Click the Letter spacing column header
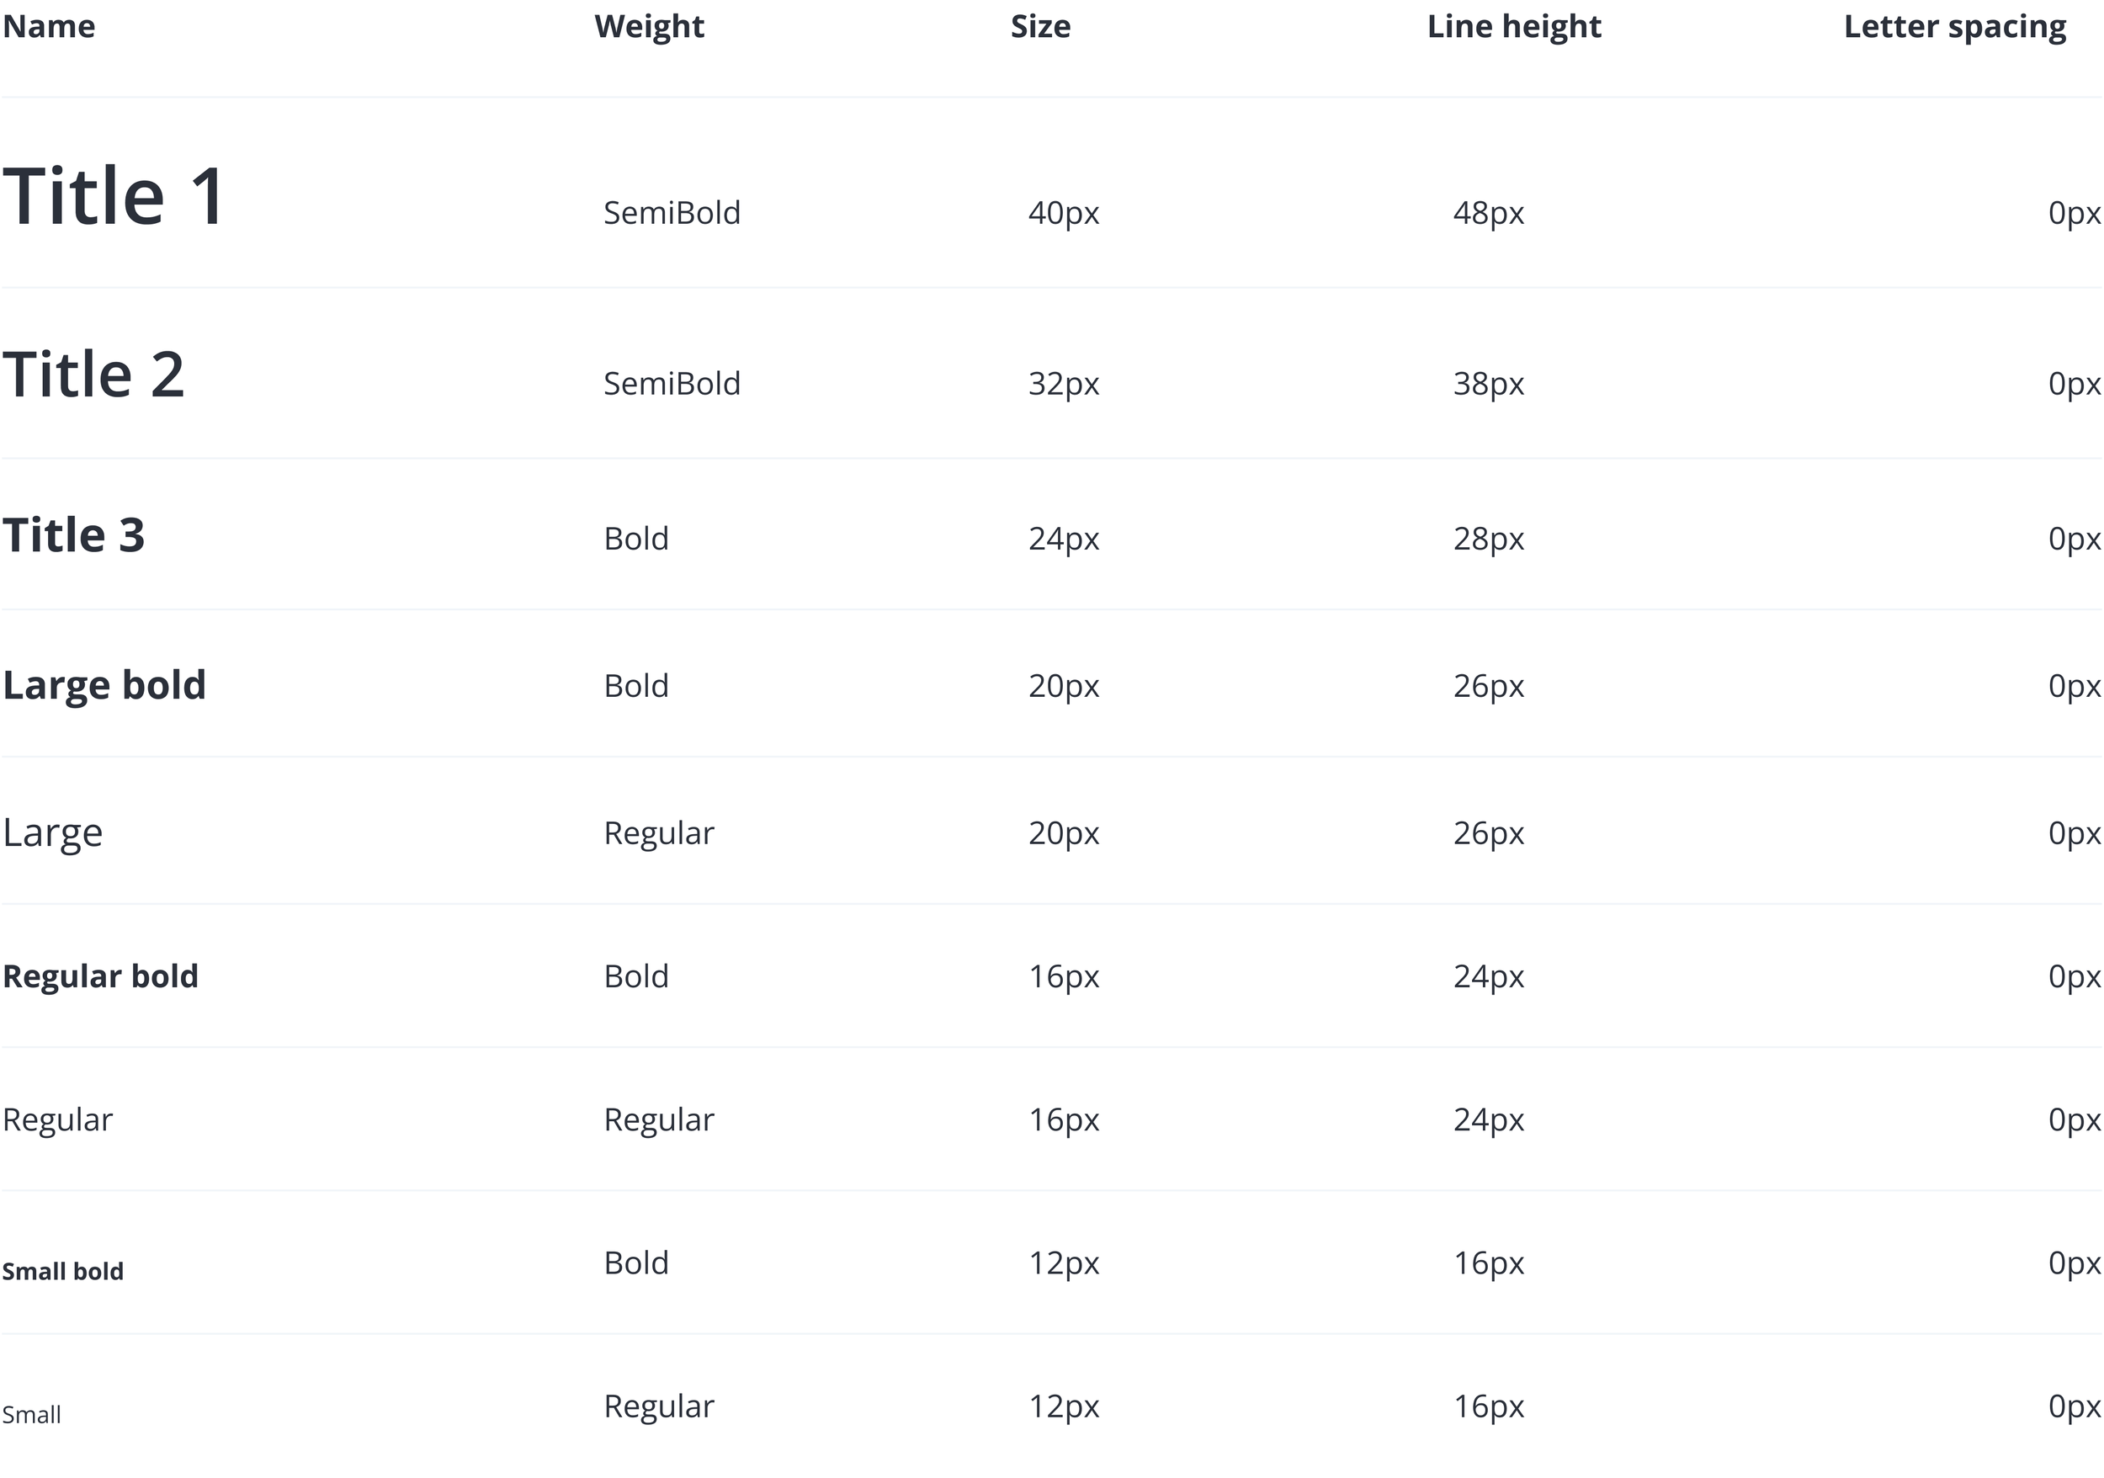This screenshot has height=1478, width=2104. pos(1955,28)
